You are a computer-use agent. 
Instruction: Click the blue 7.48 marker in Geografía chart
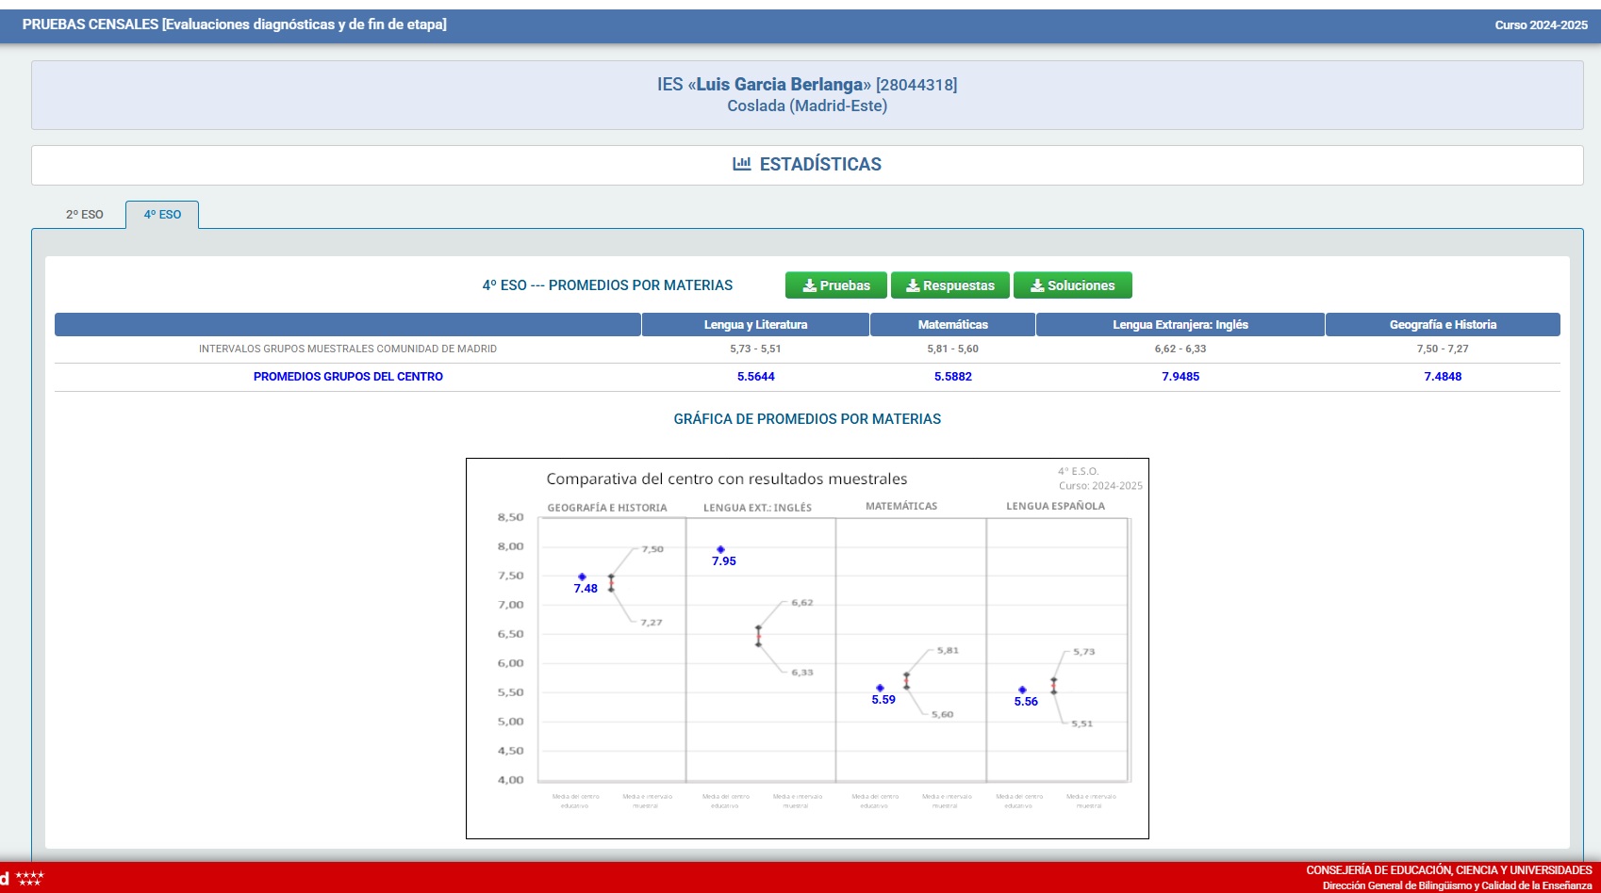[x=582, y=576]
